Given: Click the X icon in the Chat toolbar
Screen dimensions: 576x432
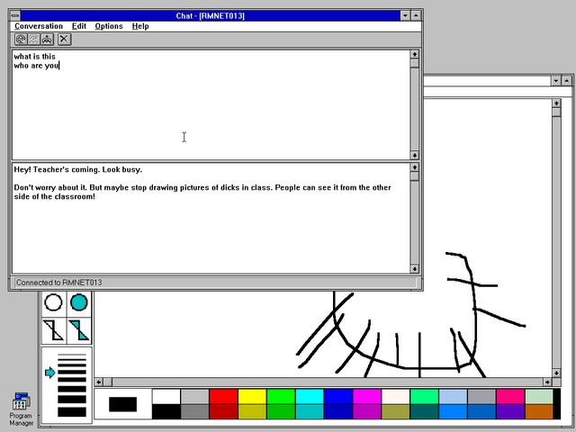Looking at the screenshot, I should (x=64, y=39).
